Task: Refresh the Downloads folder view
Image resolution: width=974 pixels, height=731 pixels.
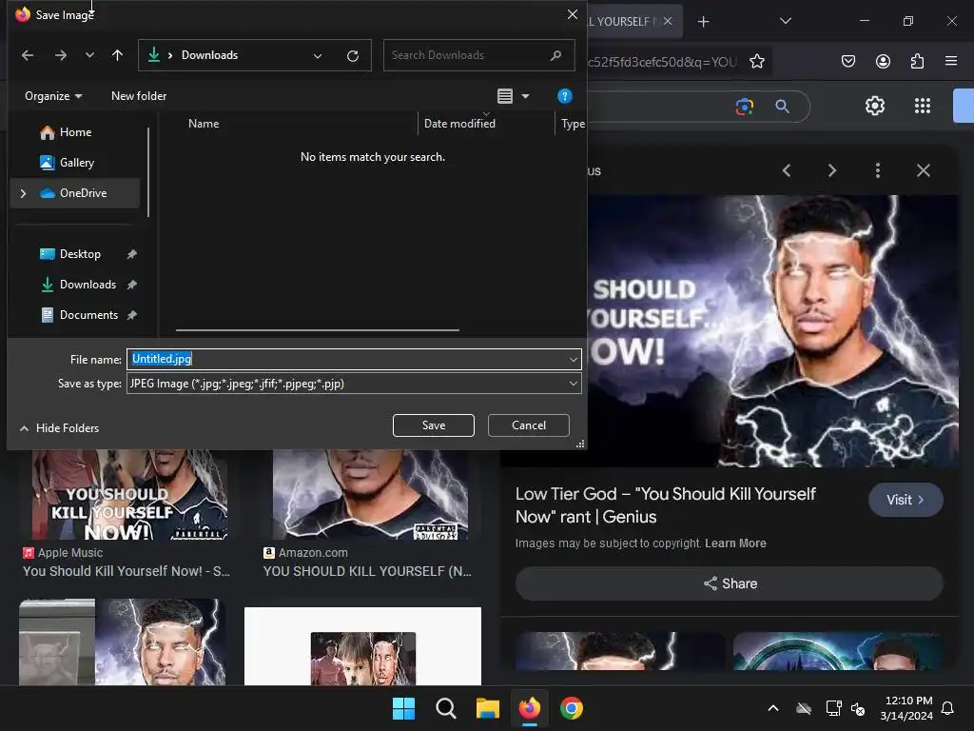Action: pyautogui.click(x=353, y=56)
